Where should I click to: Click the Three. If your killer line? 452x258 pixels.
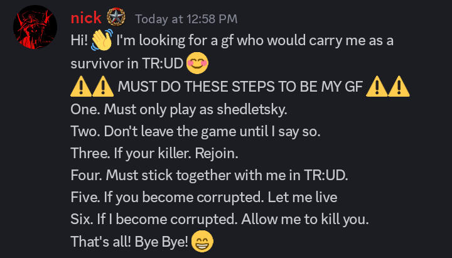(154, 154)
